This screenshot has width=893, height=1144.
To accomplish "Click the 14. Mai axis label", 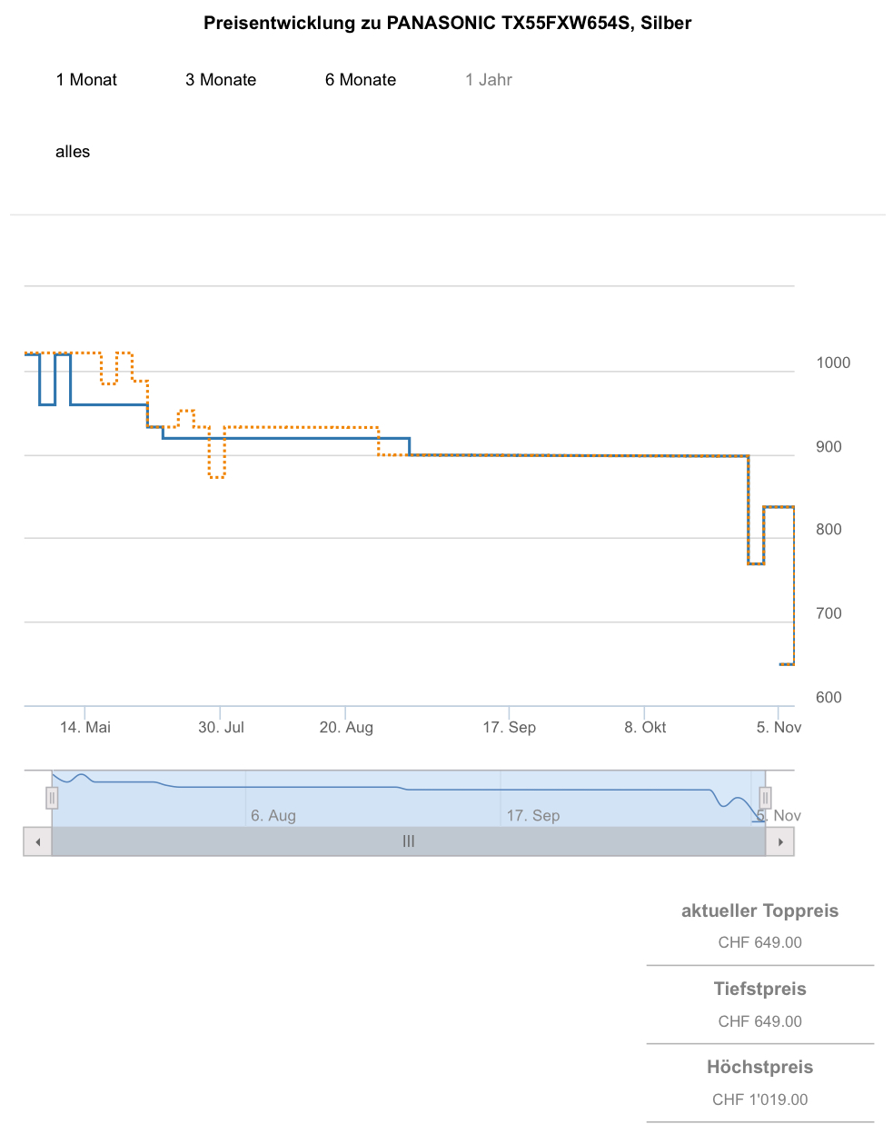I will click(x=85, y=727).
